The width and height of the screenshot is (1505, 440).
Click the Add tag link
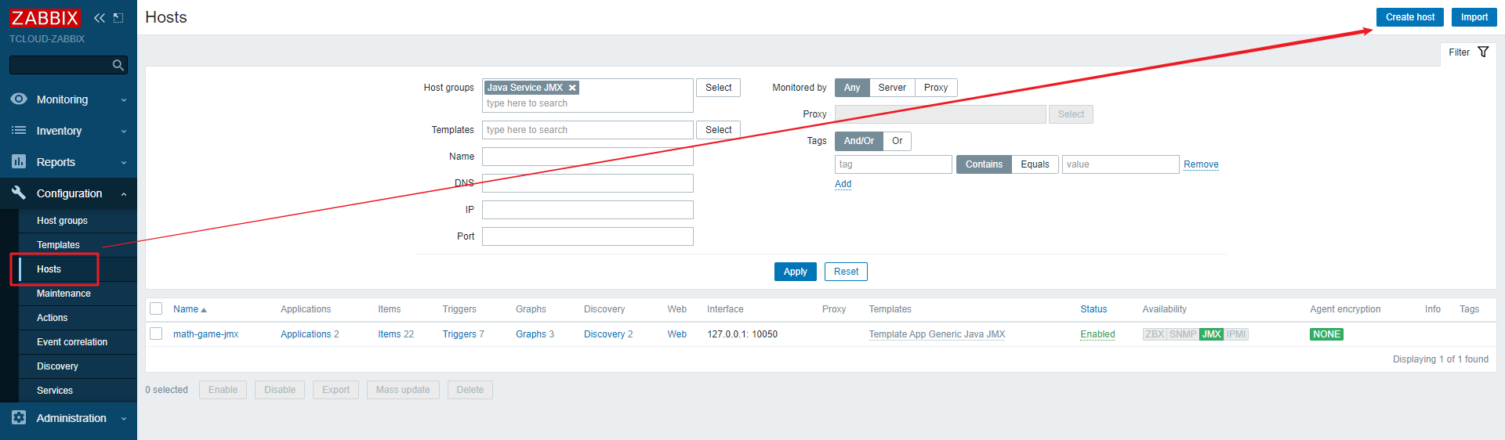coord(843,184)
